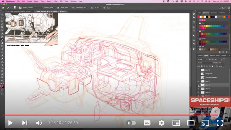Screen dimensions: 231x130
Task: Play the video
Action: pos(10,123)
